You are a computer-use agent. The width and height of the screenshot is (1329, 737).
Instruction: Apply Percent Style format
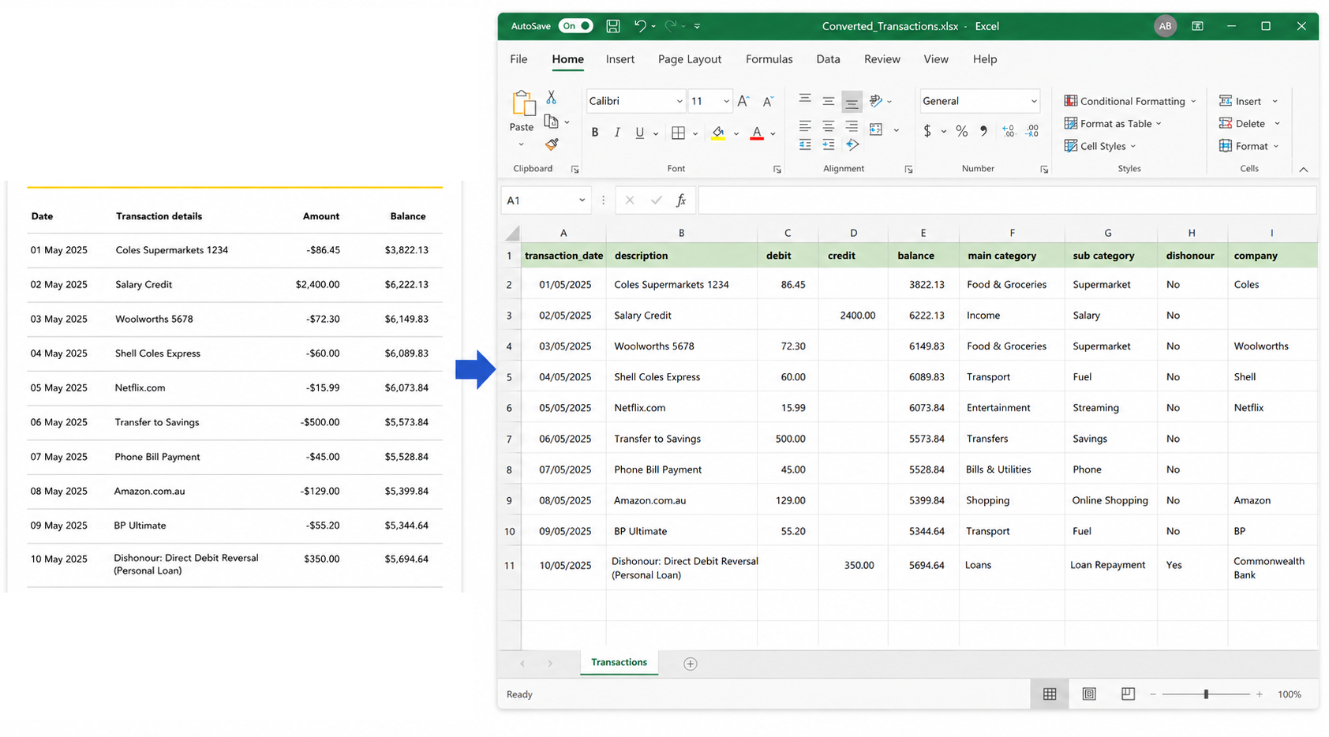pos(961,131)
